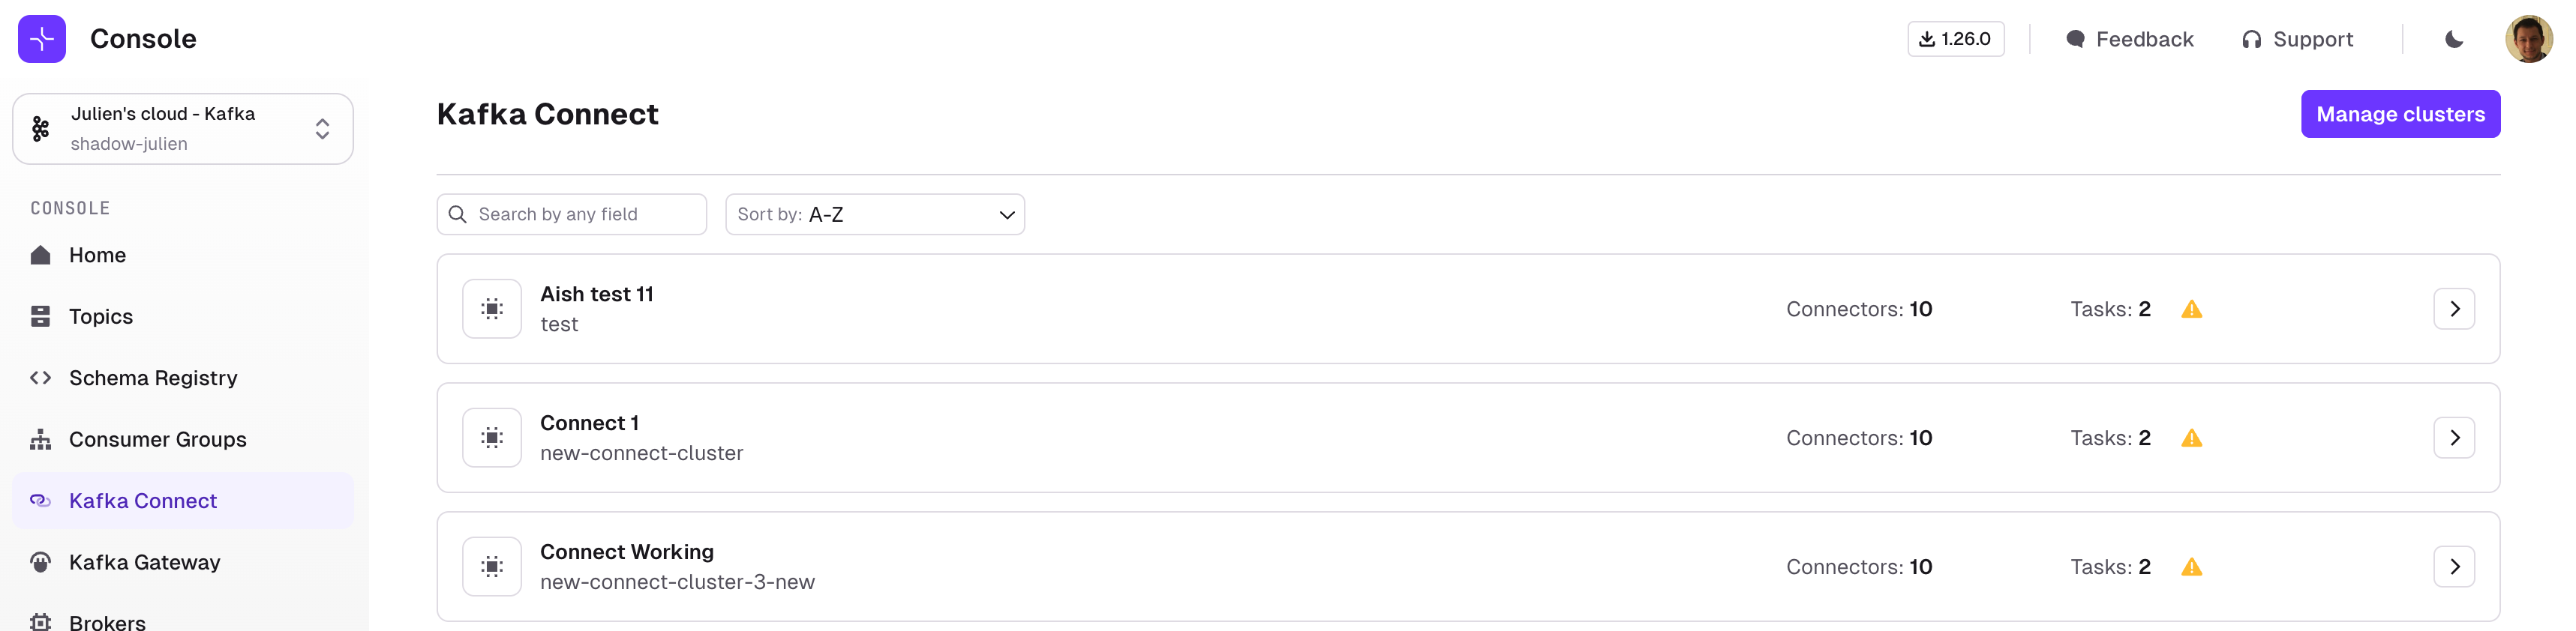Click the Kafka Gateway icon in the sidebar

click(40, 562)
